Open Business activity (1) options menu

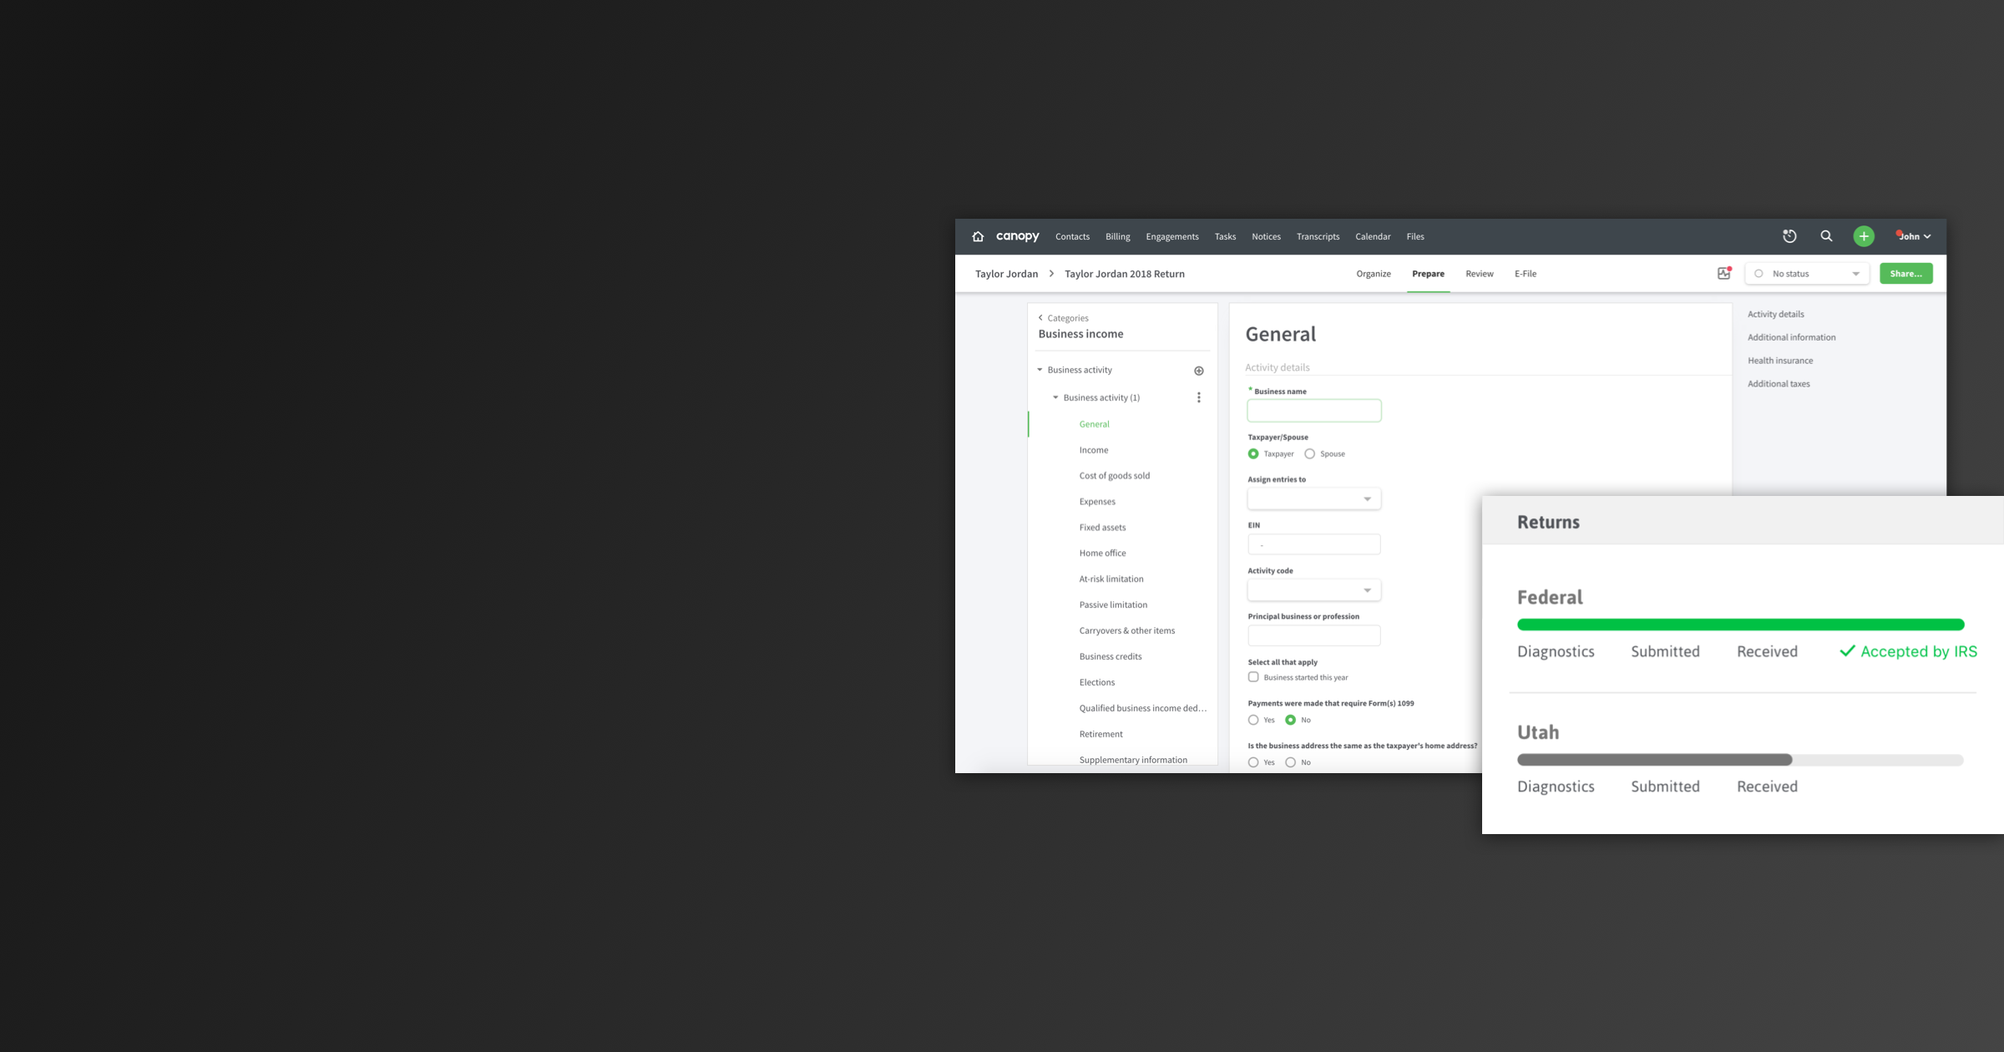pyautogui.click(x=1199, y=397)
